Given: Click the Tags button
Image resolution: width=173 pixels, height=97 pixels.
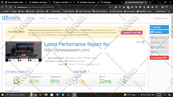Looking at the screenshot, I should tap(159, 52).
